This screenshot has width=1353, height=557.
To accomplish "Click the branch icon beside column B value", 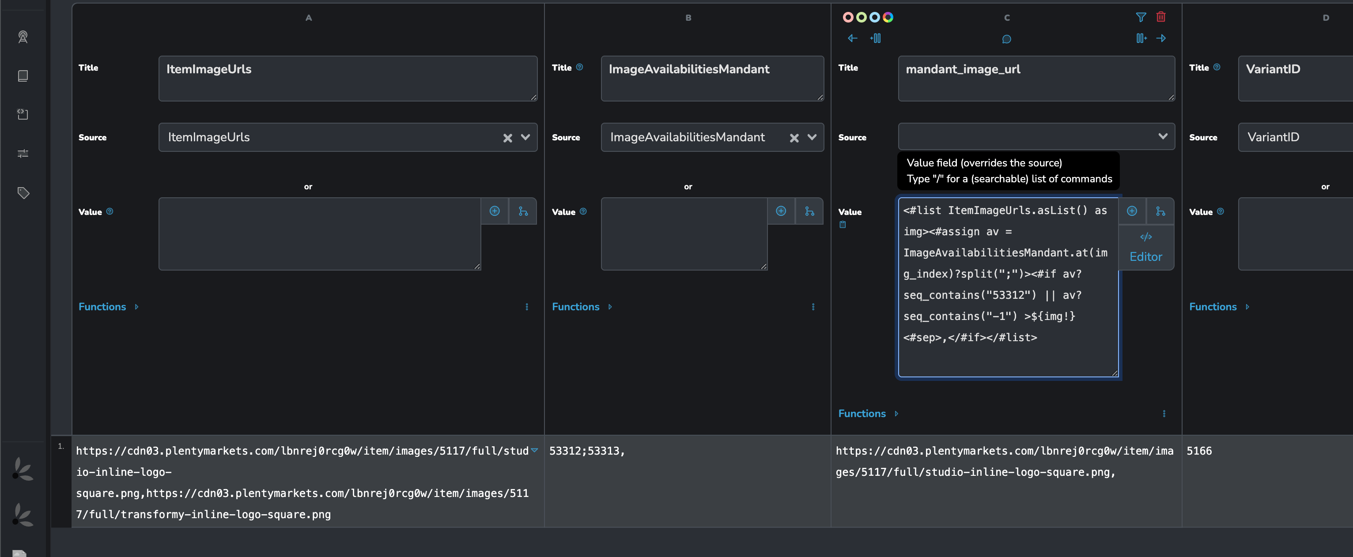I will (809, 211).
